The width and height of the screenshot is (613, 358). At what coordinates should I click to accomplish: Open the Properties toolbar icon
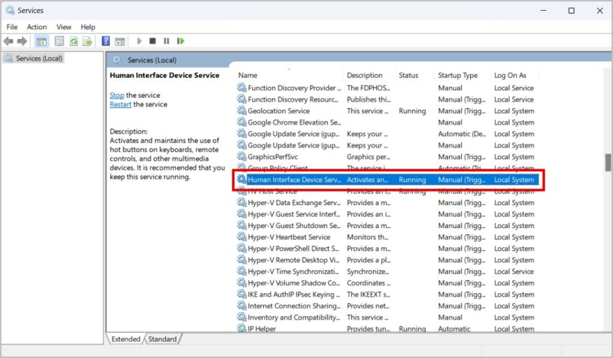(x=59, y=41)
